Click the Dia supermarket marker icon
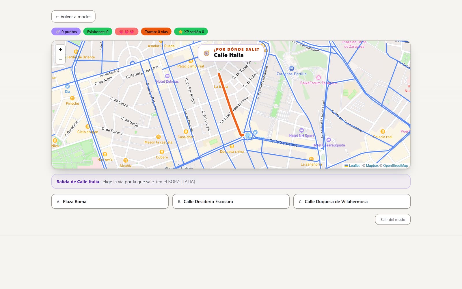Screen dimensions: 462x289 click(x=67, y=86)
